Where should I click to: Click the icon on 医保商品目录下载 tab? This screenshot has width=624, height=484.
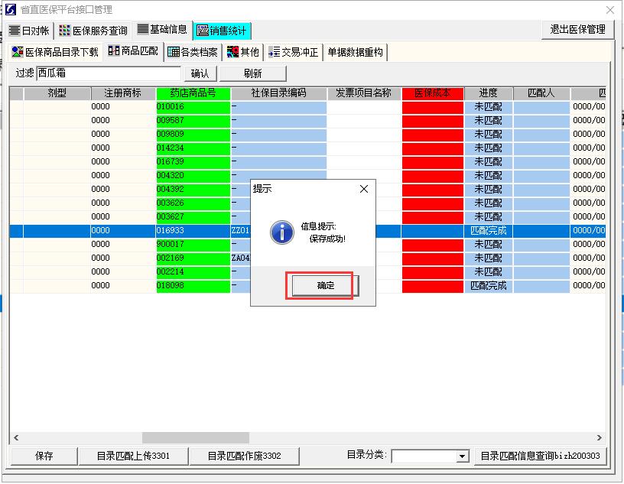[18, 53]
